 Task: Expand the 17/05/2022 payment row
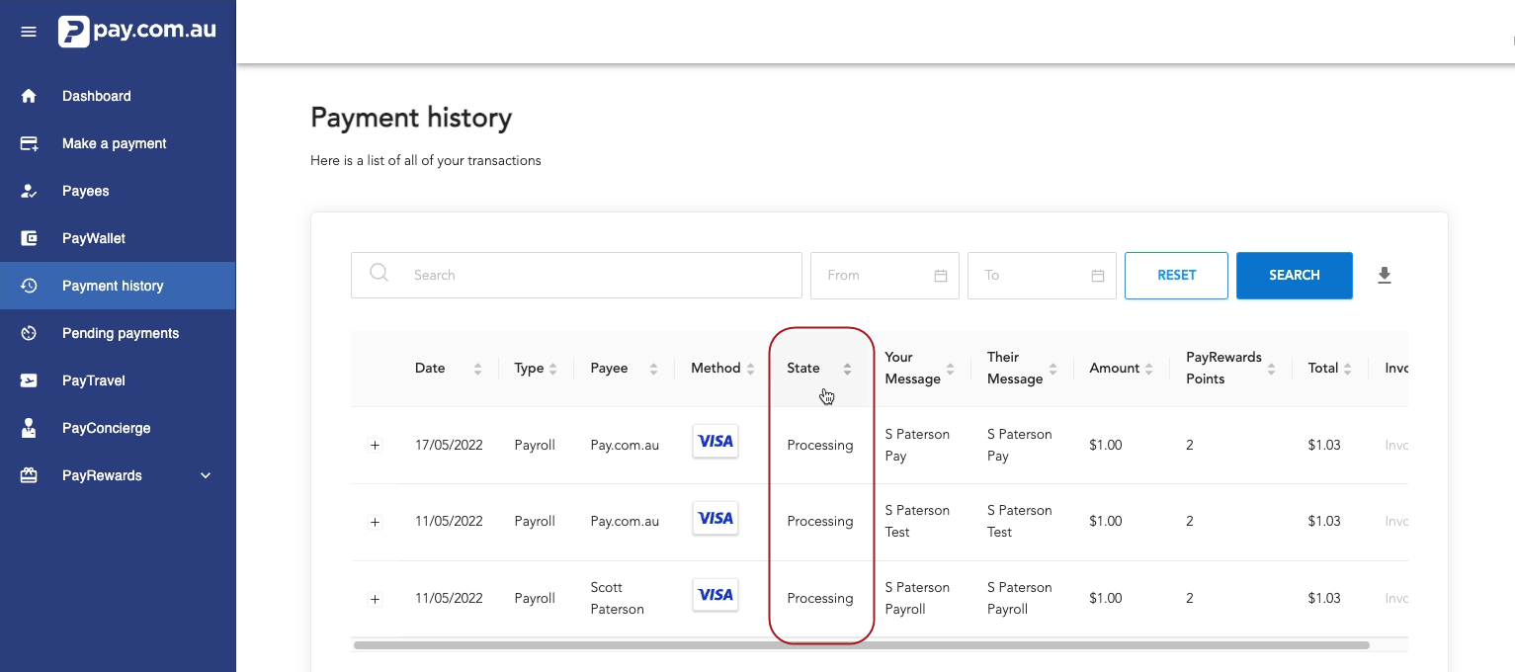tap(375, 446)
